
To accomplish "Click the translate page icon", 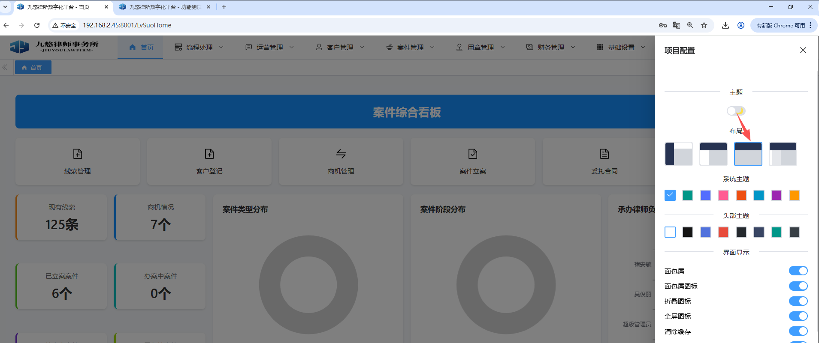I will pyautogui.click(x=677, y=25).
